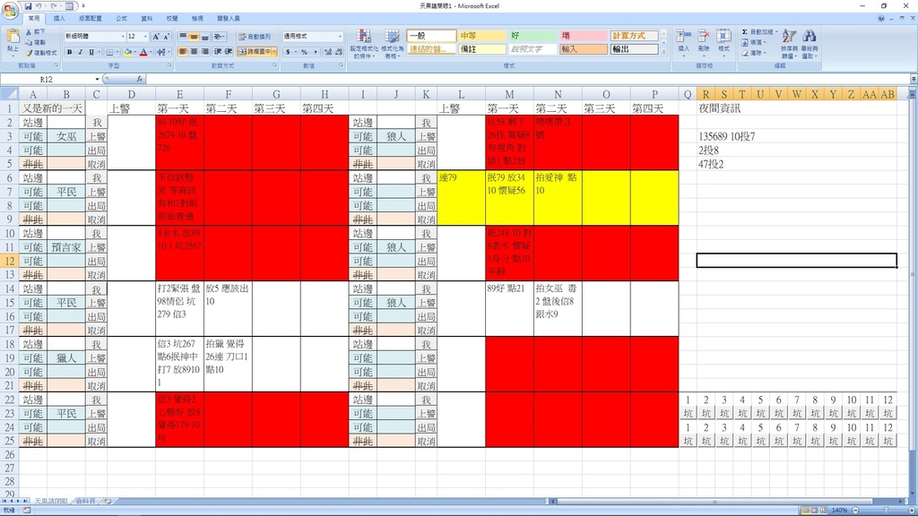Activate Format Painter (複製格式)

pos(40,53)
